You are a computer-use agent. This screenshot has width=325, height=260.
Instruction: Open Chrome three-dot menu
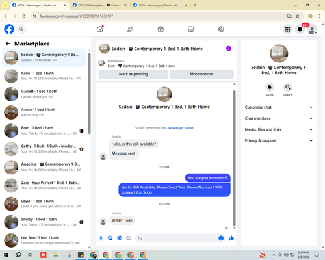319,16
